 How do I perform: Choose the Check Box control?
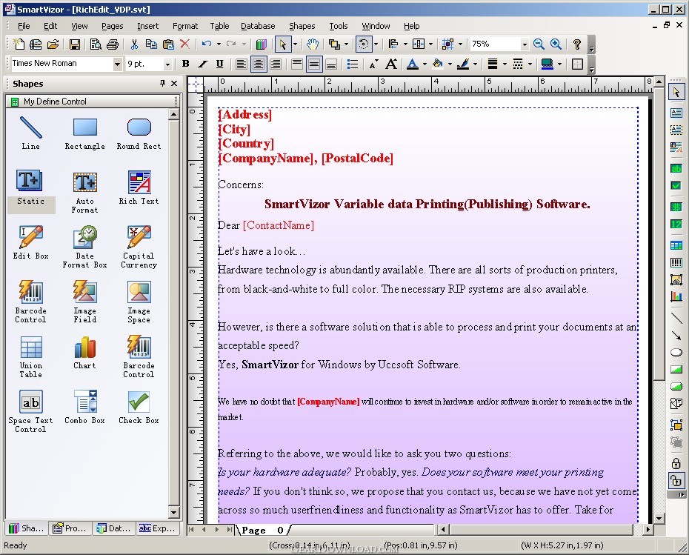[139, 407]
